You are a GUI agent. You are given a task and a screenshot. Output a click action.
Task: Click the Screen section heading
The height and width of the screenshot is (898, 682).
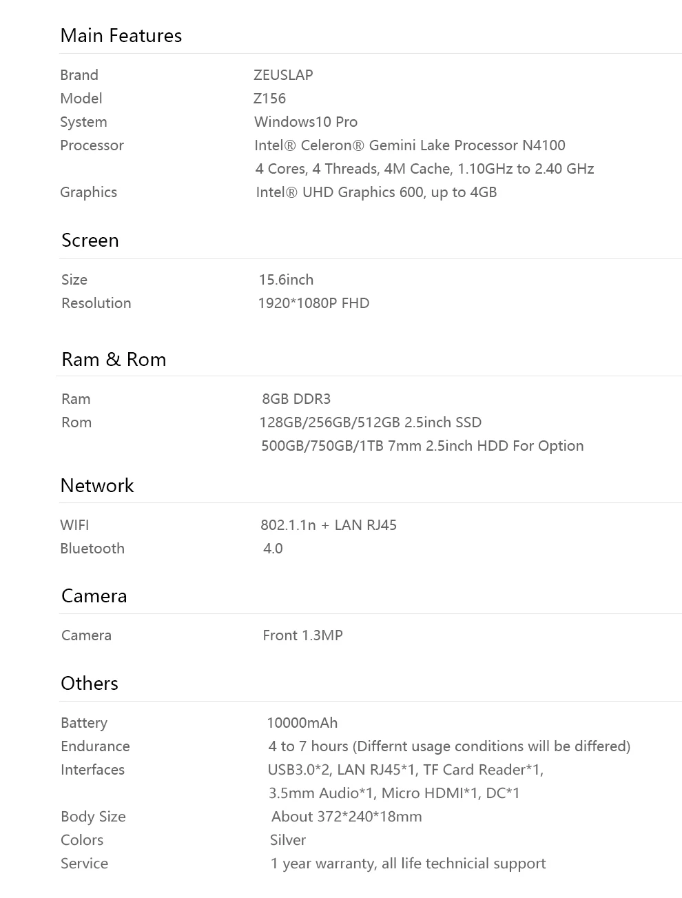click(90, 241)
